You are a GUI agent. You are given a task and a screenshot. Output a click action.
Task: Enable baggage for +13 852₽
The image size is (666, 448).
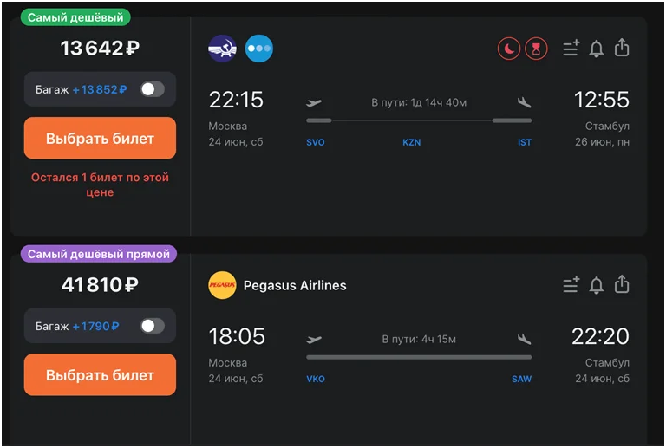[x=152, y=89]
